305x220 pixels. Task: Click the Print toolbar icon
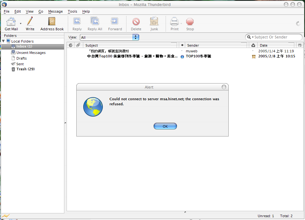[x=174, y=22]
